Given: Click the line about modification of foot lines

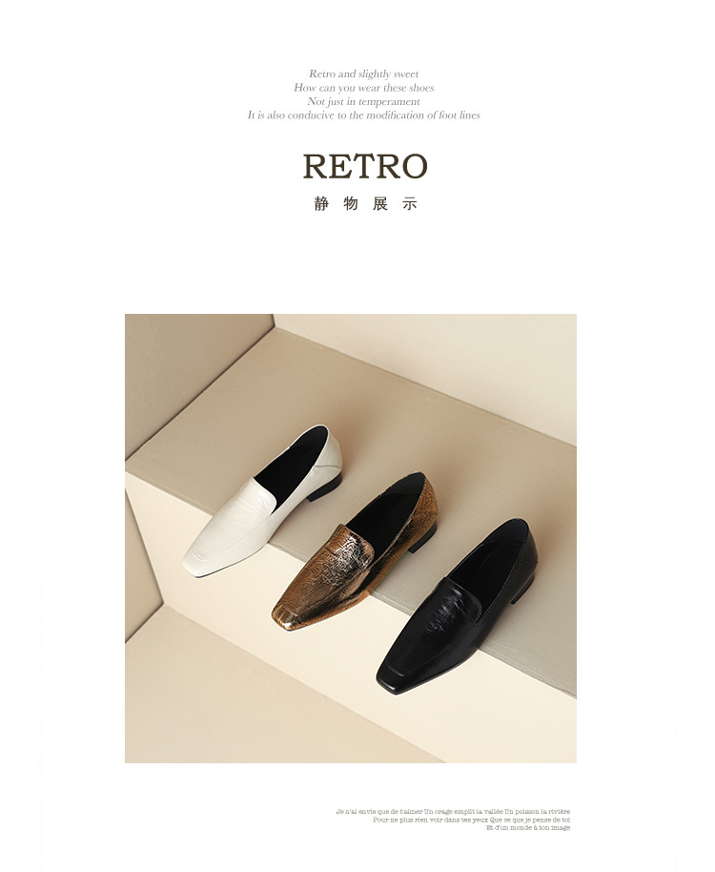Looking at the screenshot, I should 364,115.
